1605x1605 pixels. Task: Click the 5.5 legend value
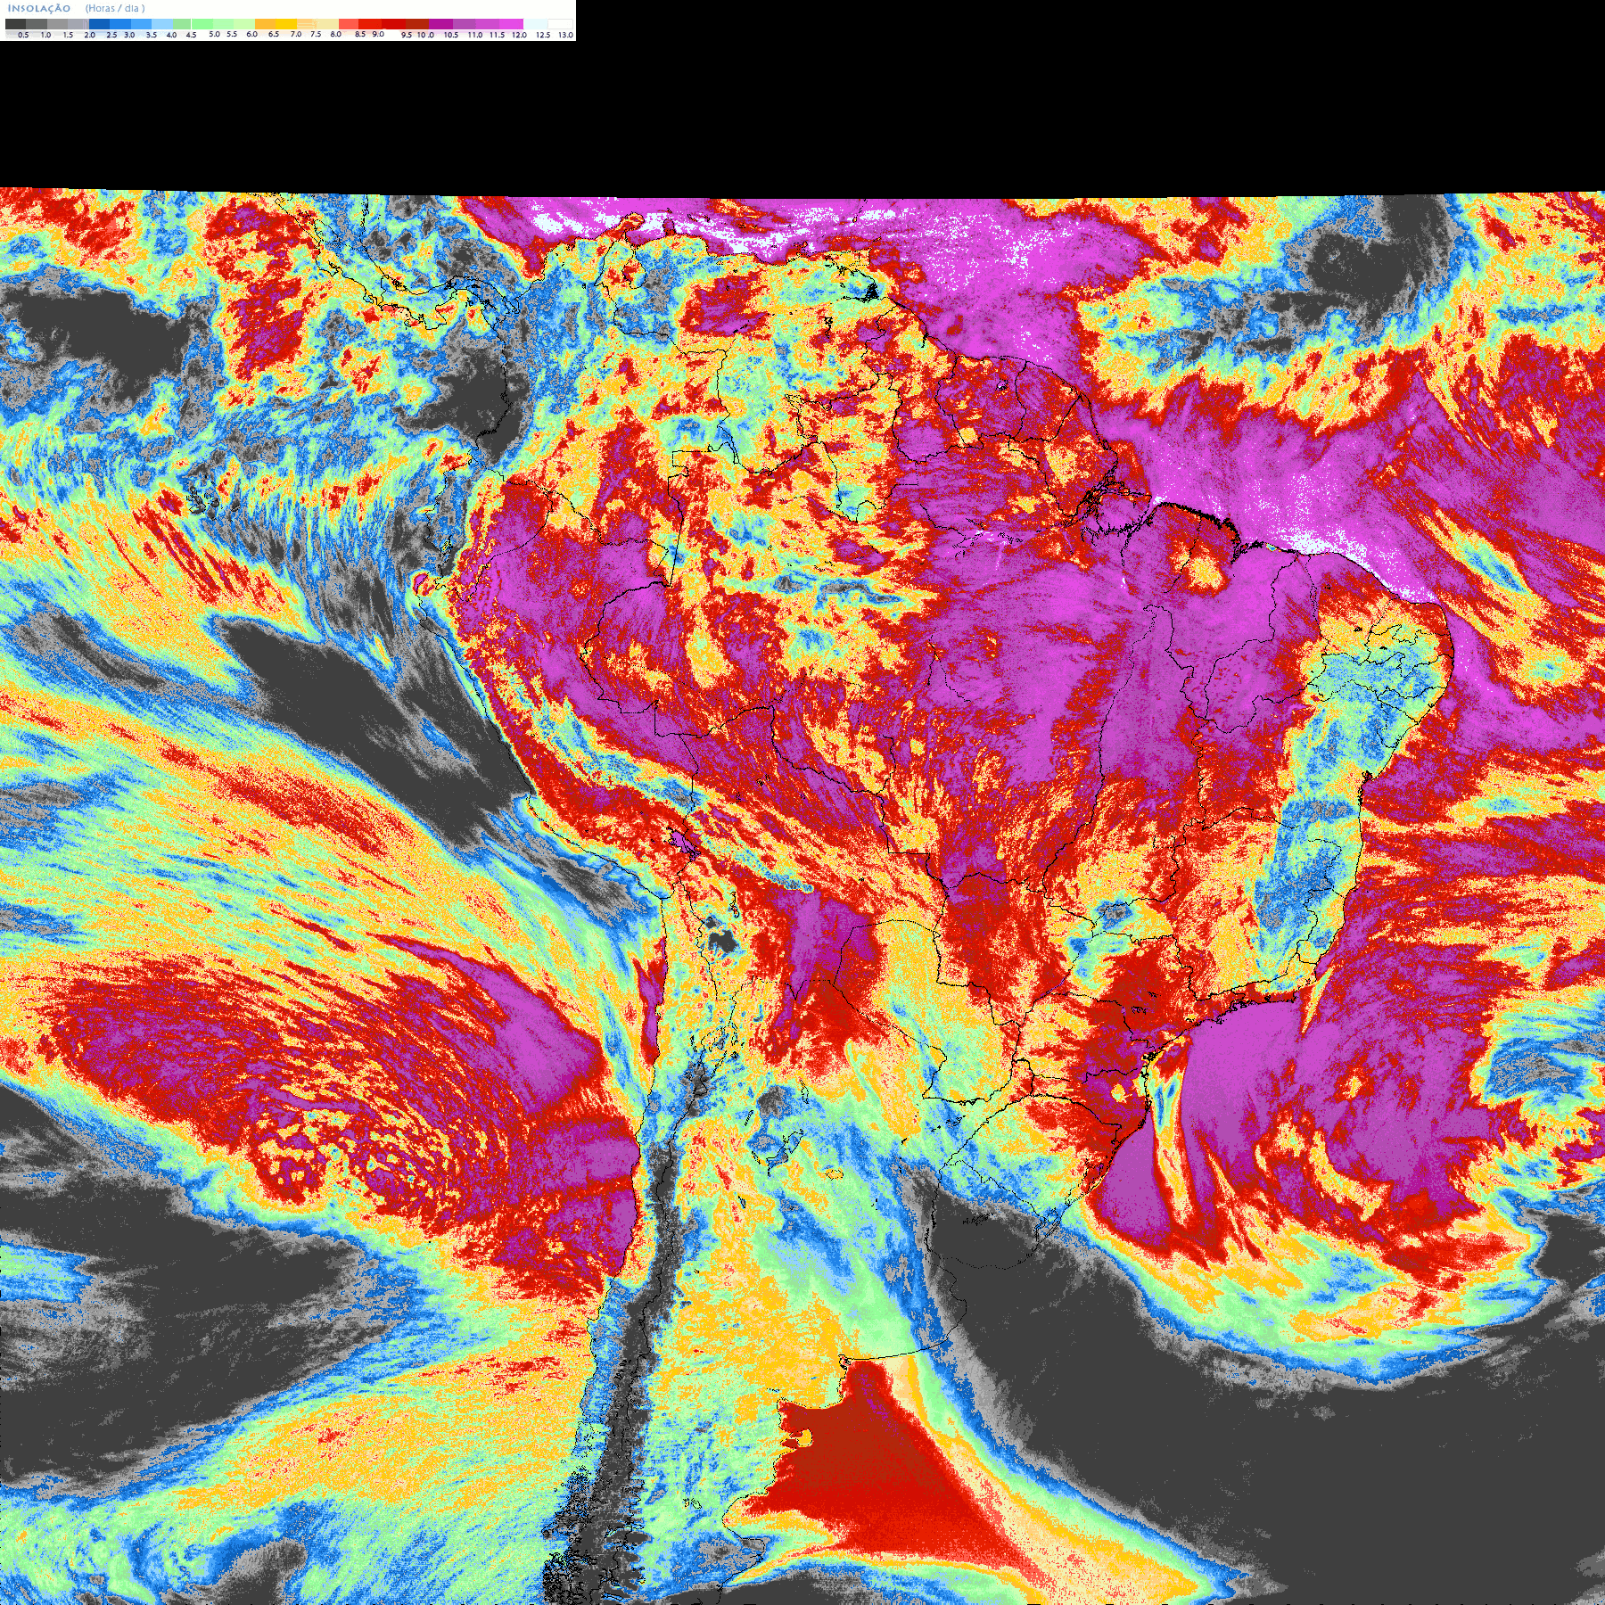[x=232, y=34]
